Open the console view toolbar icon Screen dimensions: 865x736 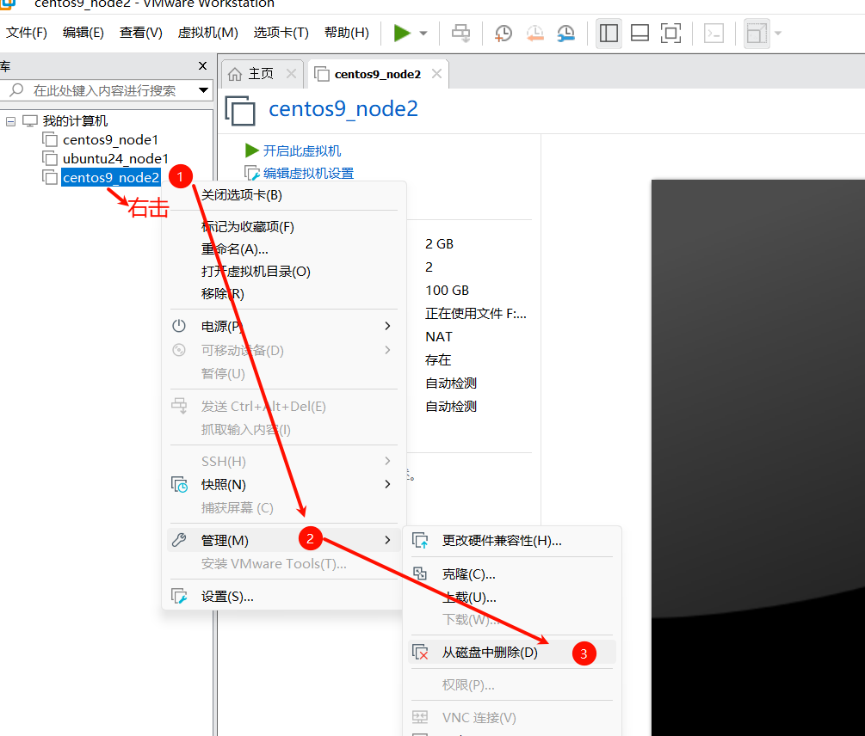[714, 33]
